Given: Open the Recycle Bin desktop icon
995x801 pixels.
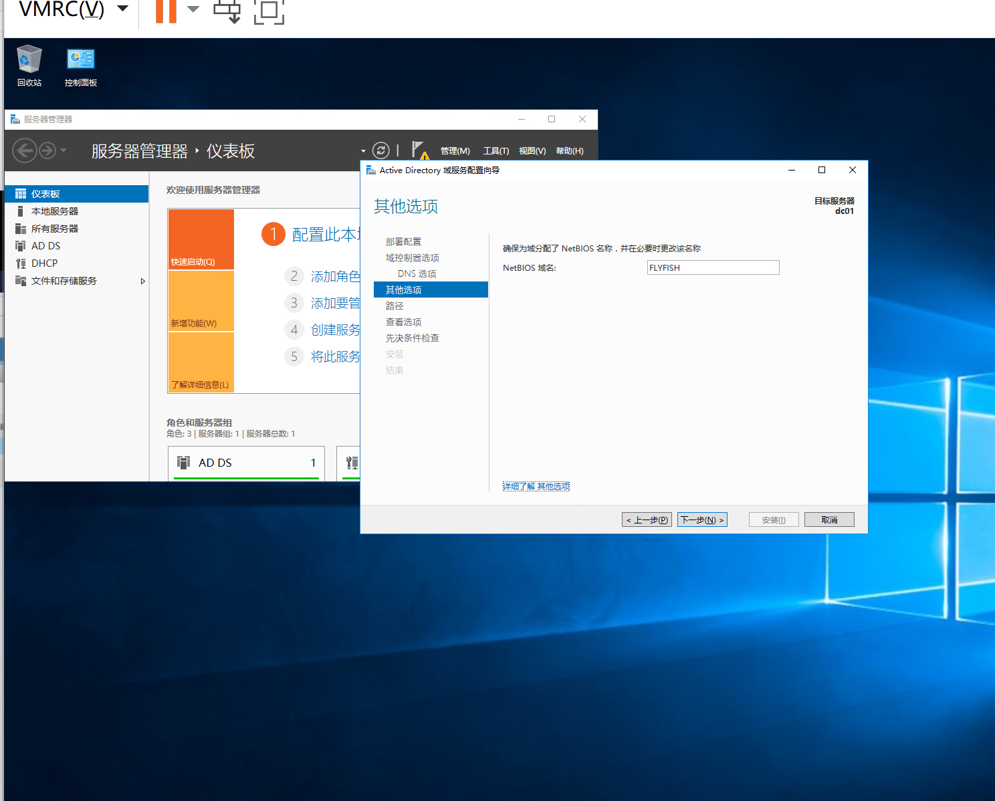Looking at the screenshot, I should (29, 66).
